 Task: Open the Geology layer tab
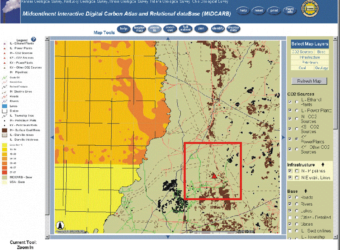coord(321,68)
